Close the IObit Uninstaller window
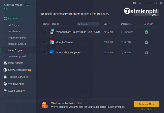This screenshot has height=113, width=164. (161, 3)
